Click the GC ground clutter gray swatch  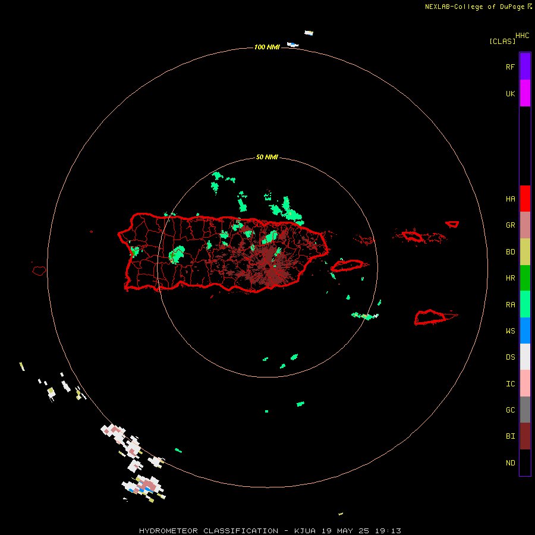[525, 410]
